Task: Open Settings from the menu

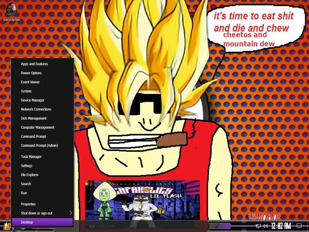Action: tap(42, 166)
